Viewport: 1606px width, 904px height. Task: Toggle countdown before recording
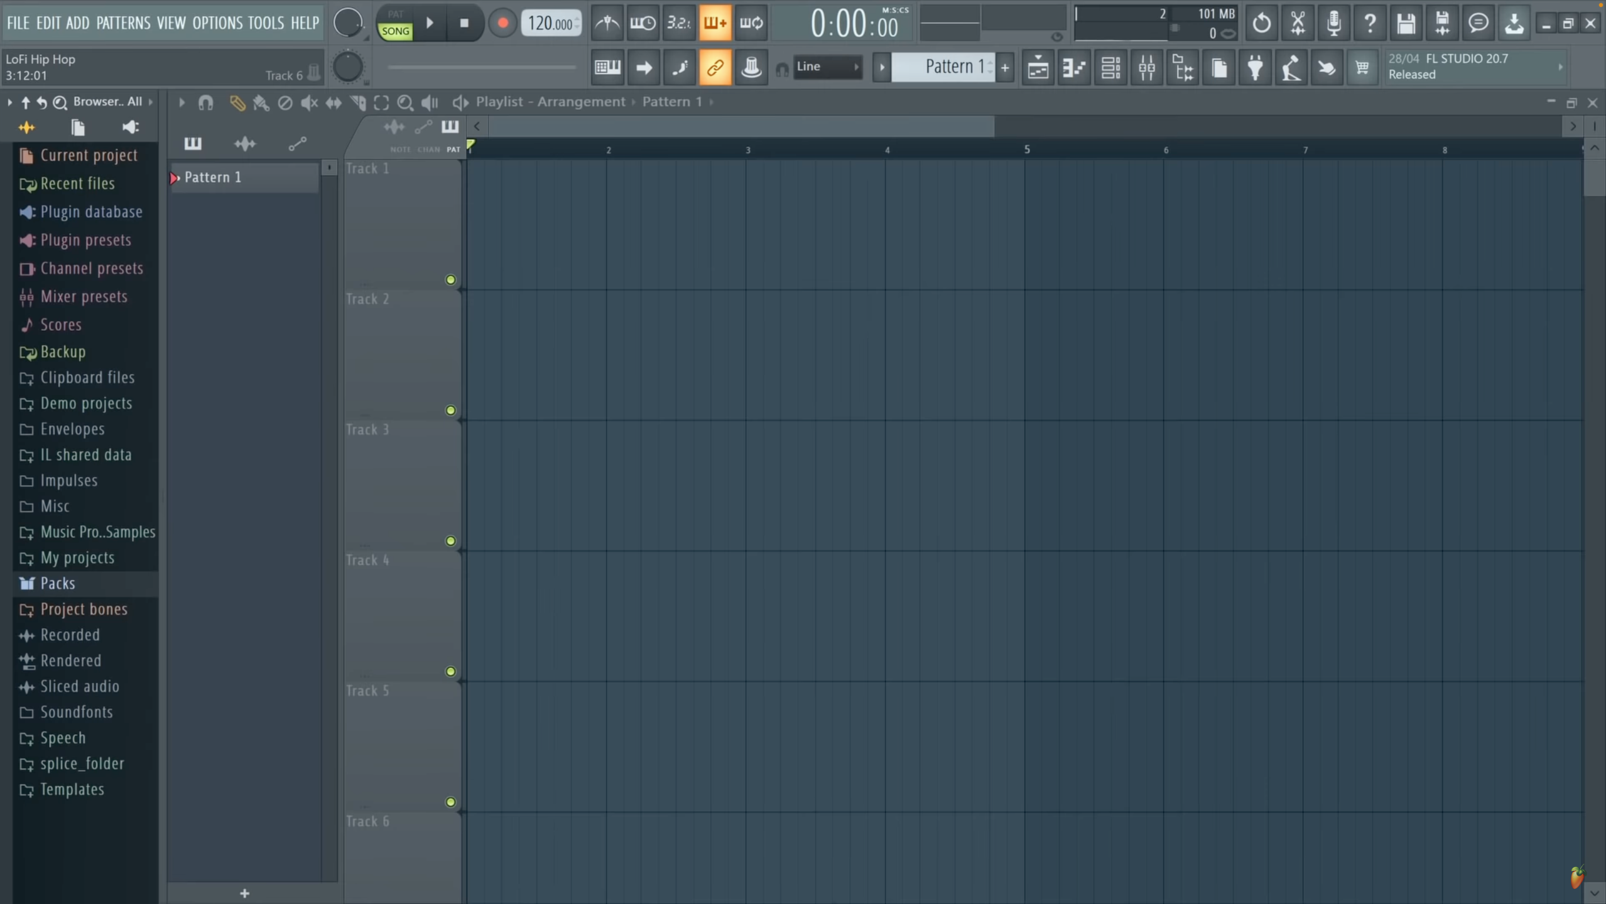[x=679, y=23]
